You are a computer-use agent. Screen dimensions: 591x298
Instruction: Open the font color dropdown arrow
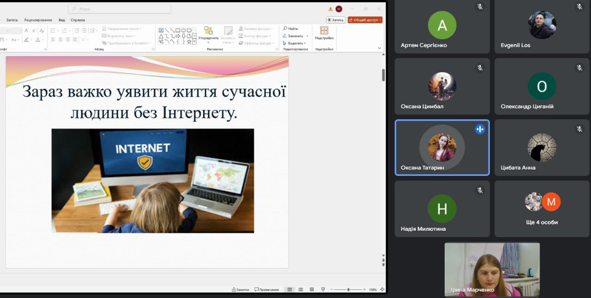42,40
